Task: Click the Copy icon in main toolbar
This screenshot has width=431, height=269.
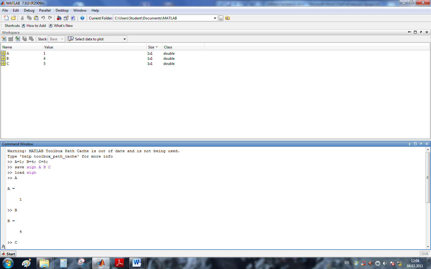Action: (29, 18)
